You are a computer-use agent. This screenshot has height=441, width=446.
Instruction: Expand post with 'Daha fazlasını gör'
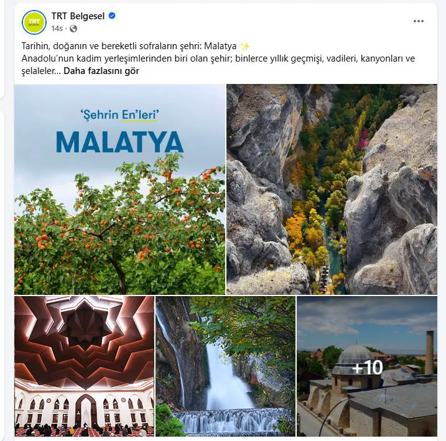coord(101,71)
